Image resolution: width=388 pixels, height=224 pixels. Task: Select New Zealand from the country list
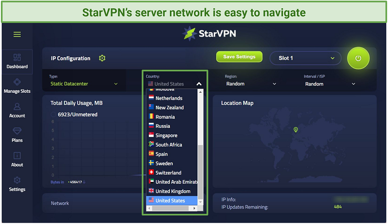tap(172, 107)
